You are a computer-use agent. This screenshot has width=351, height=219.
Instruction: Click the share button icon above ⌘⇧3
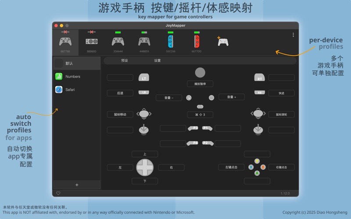200,106
